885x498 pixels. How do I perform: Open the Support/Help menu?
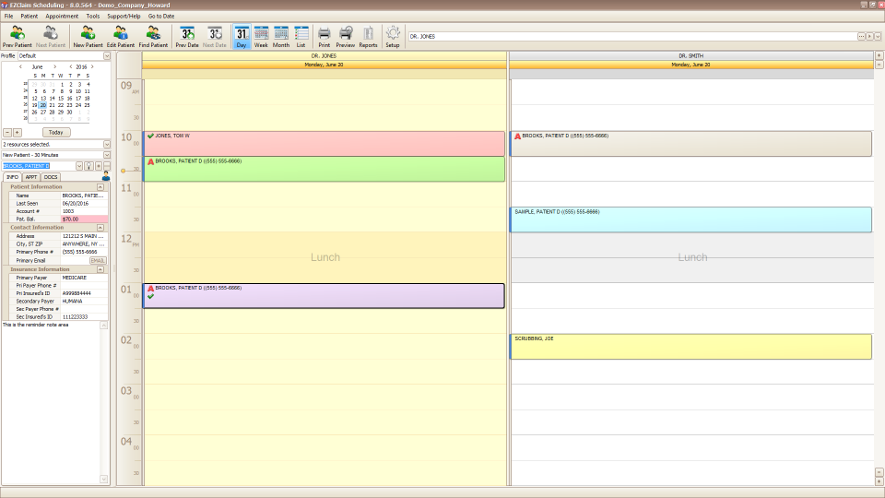point(124,16)
